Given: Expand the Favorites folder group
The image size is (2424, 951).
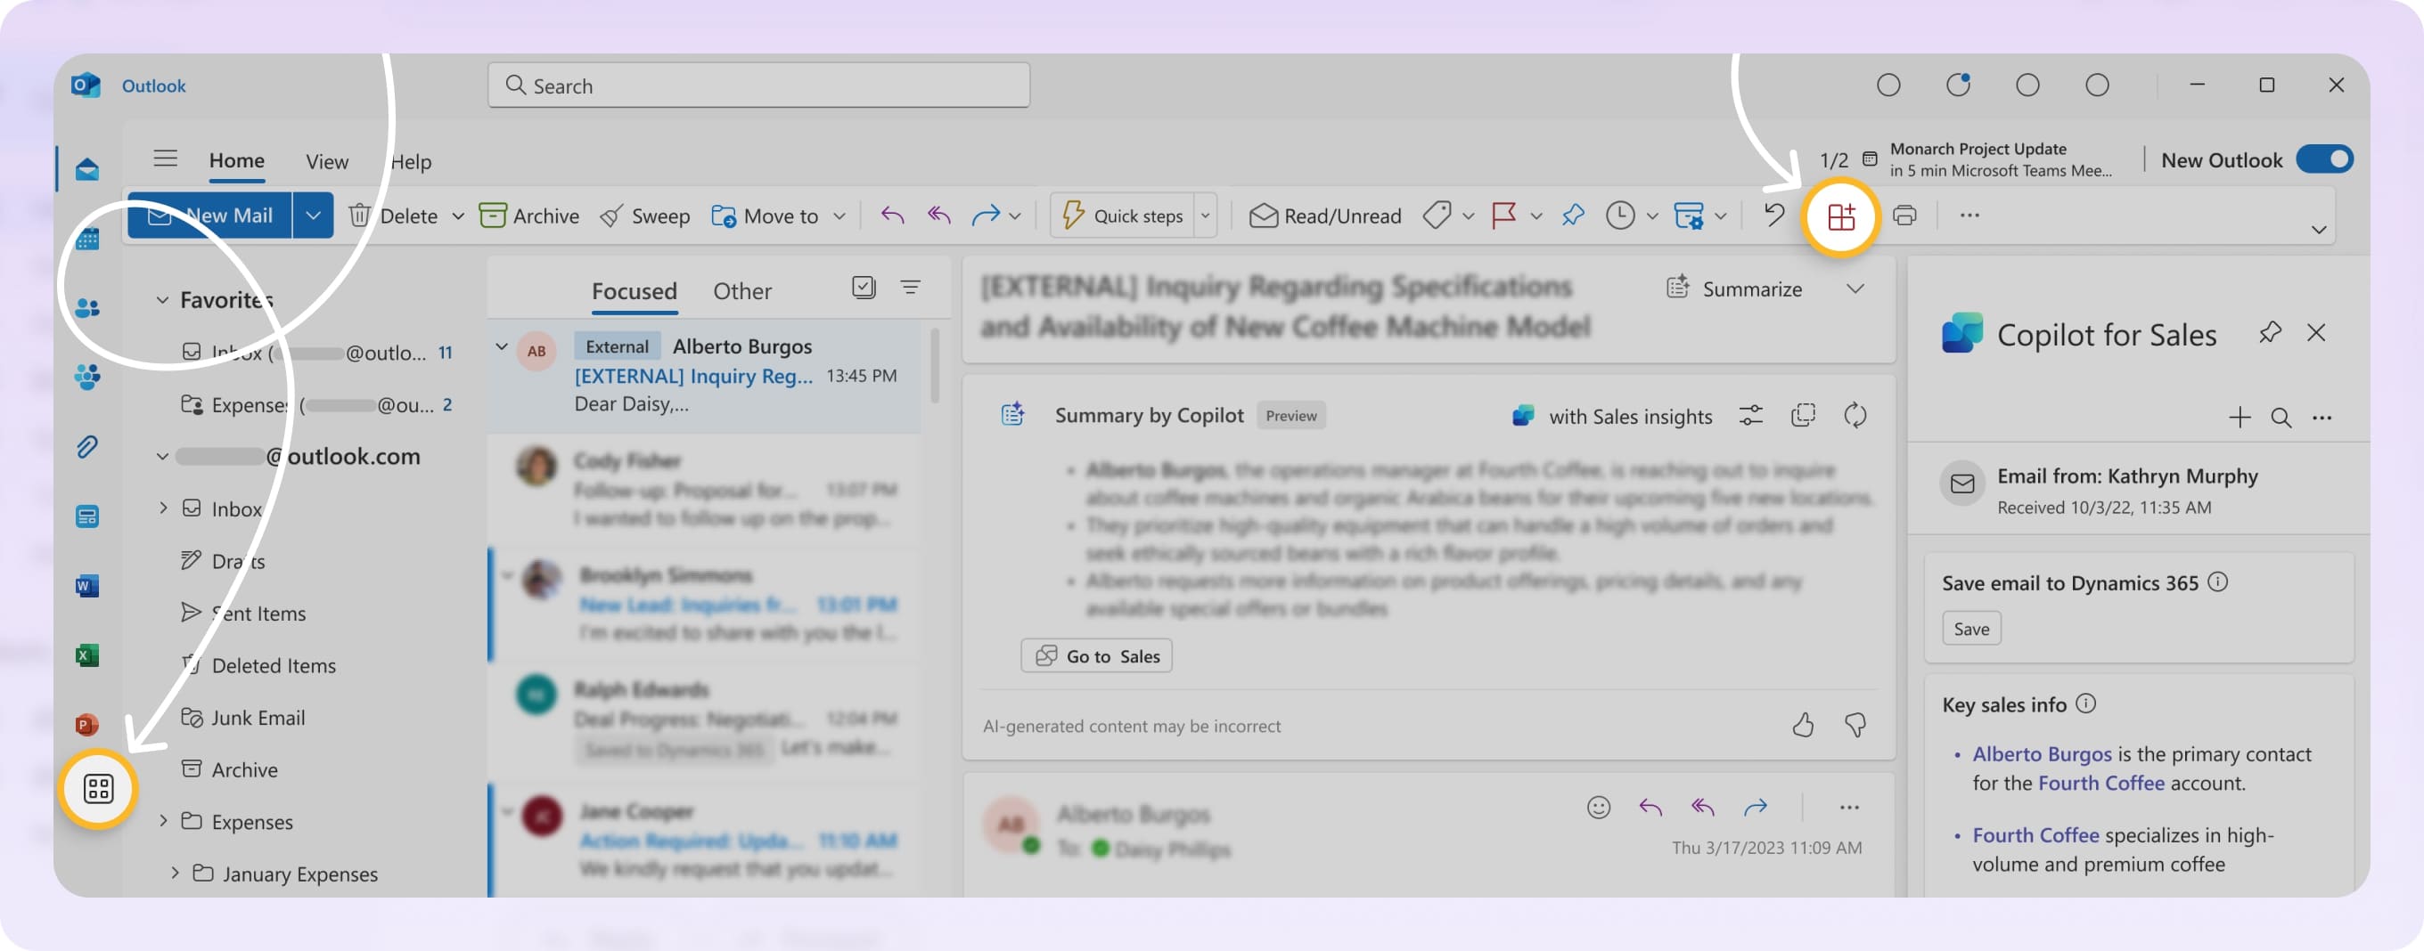Looking at the screenshot, I should 162,299.
